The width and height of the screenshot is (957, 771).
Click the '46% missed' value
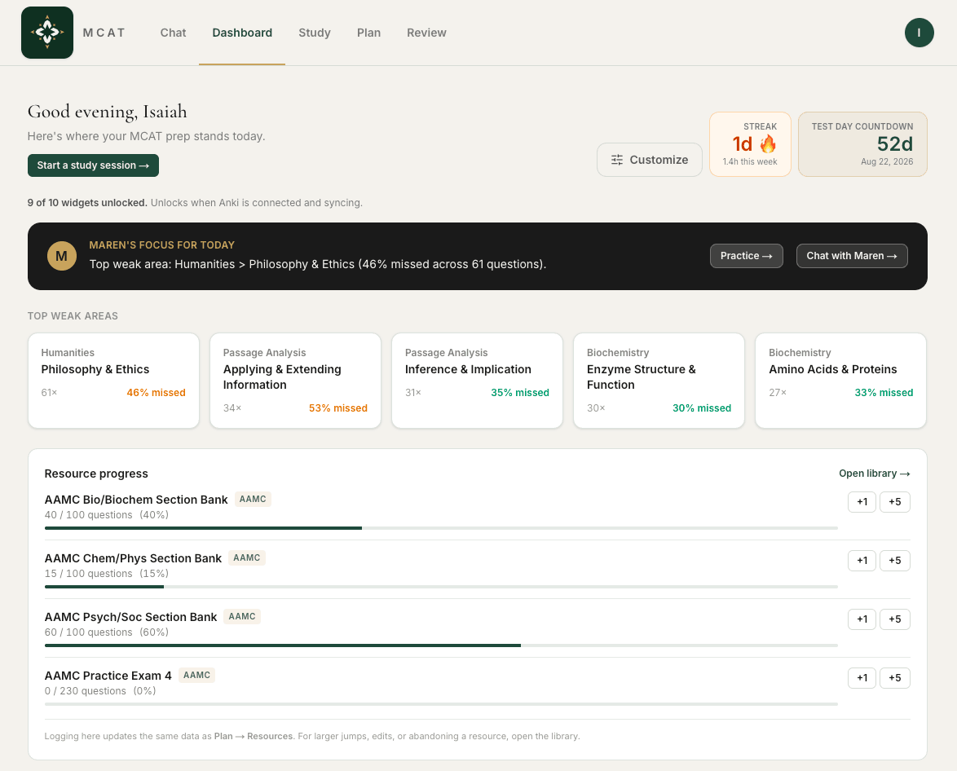coord(157,393)
